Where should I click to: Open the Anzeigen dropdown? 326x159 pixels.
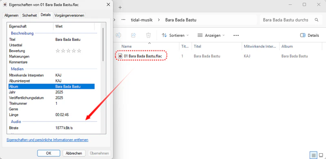tap(211, 35)
